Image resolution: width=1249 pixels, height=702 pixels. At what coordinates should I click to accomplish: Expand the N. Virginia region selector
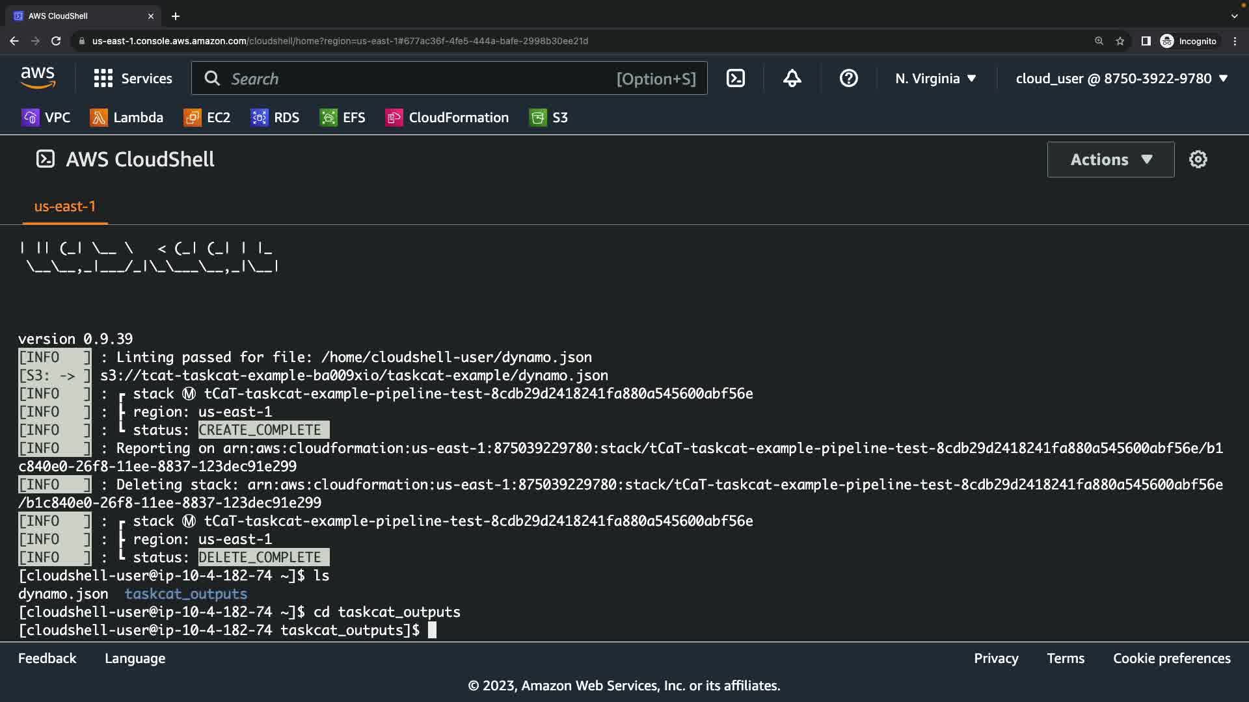point(935,79)
